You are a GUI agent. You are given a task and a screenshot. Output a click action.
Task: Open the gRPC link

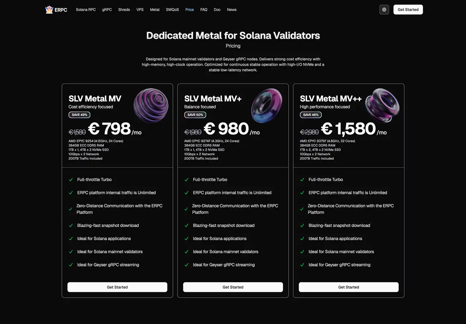[107, 9]
